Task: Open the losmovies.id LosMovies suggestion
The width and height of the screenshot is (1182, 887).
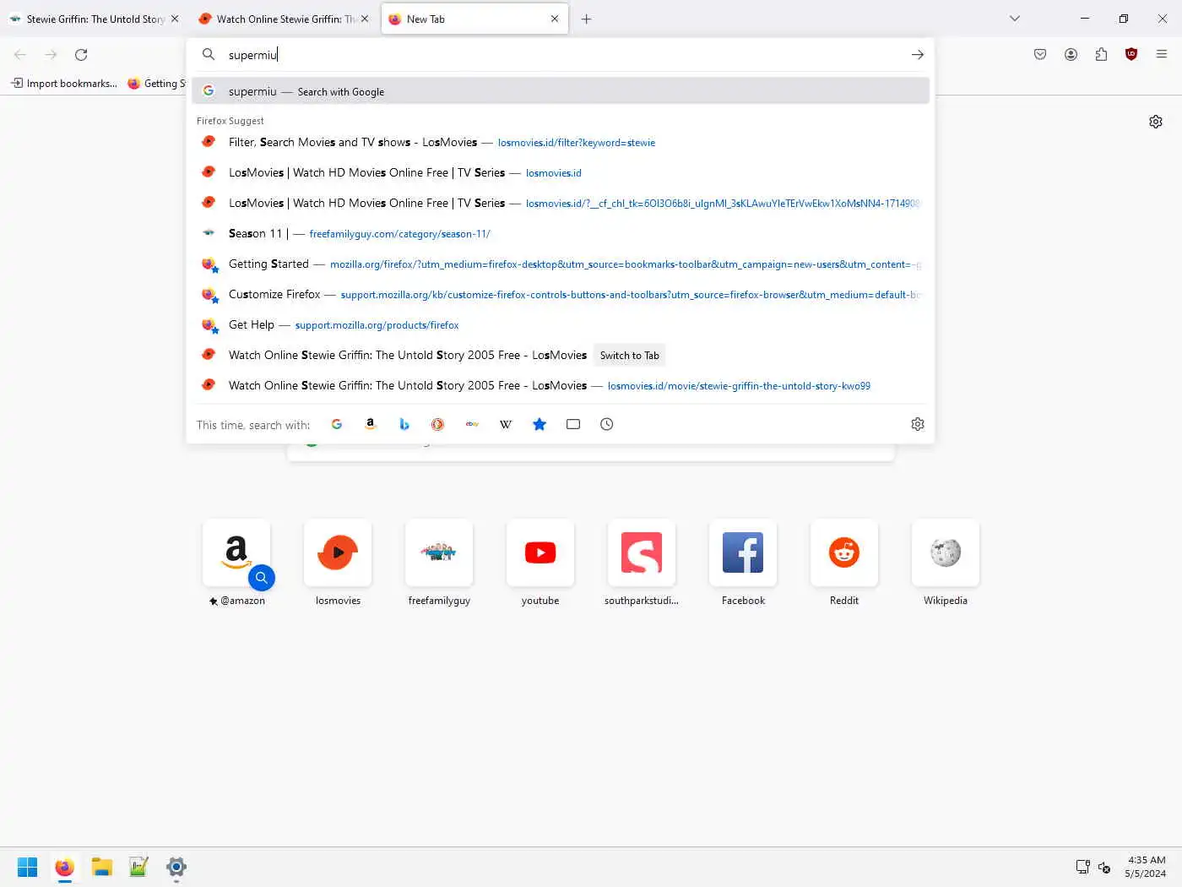Action: coord(561,172)
